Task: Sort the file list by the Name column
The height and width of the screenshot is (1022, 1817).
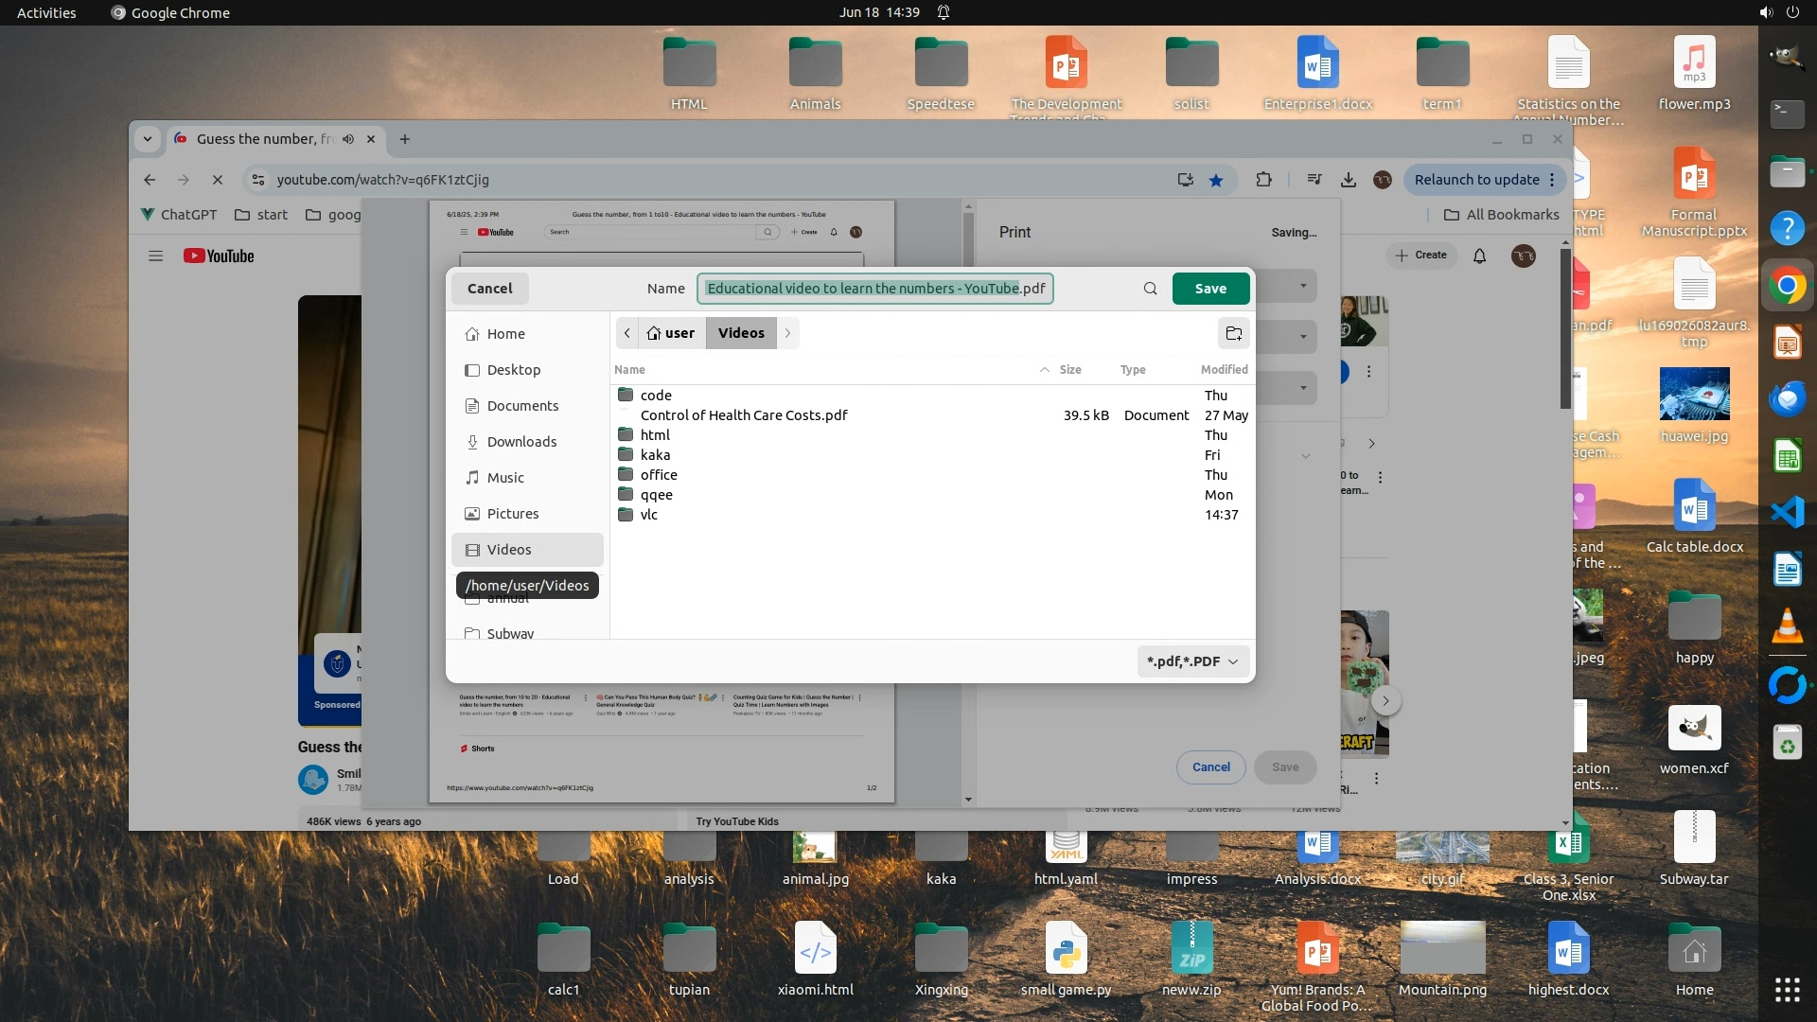Action: click(630, 370)
